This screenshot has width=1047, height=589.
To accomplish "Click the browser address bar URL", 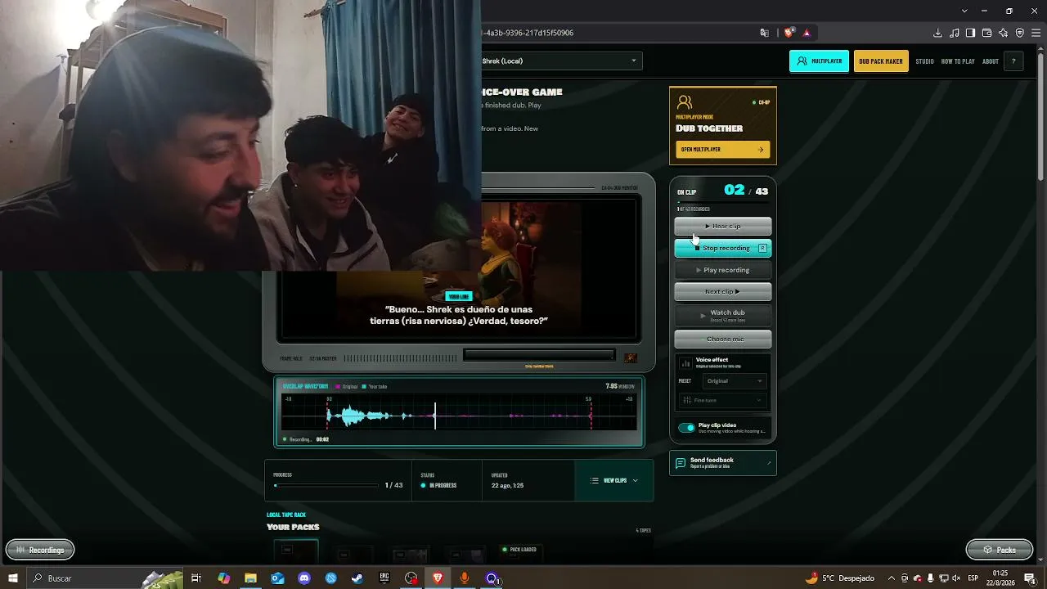I will (528, 33).
